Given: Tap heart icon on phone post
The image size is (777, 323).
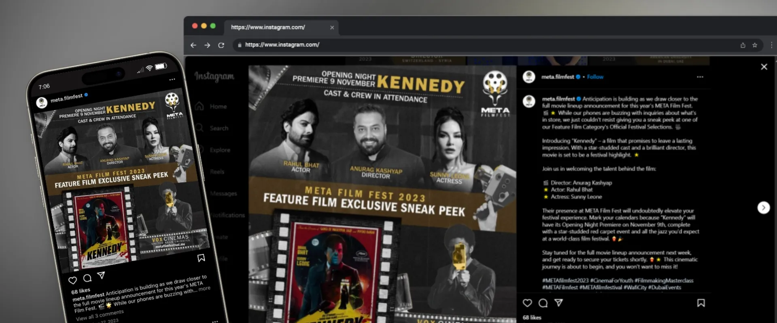Looking at the screenshot, I should [x=73, y=280].
